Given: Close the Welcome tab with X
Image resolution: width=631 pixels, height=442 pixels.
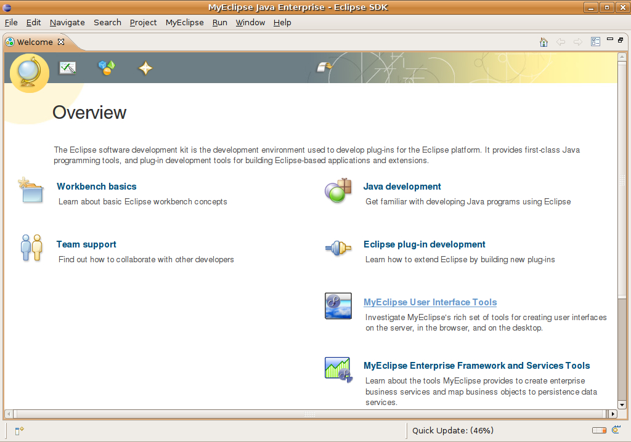Looking at the screenshot, I should point(61,42).
